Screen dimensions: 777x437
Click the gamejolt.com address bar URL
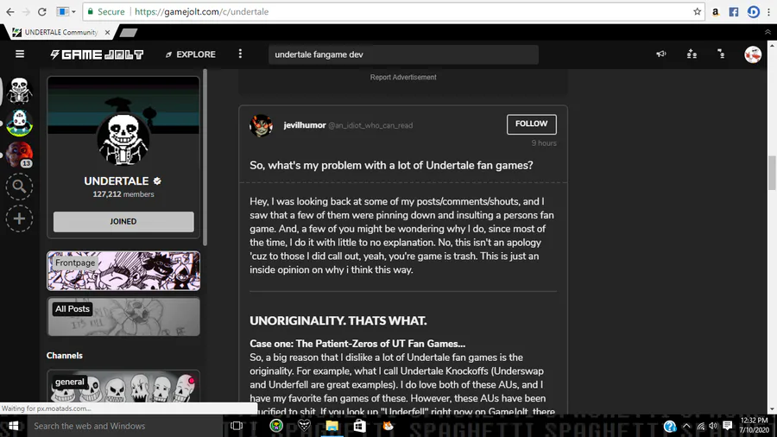202,11
